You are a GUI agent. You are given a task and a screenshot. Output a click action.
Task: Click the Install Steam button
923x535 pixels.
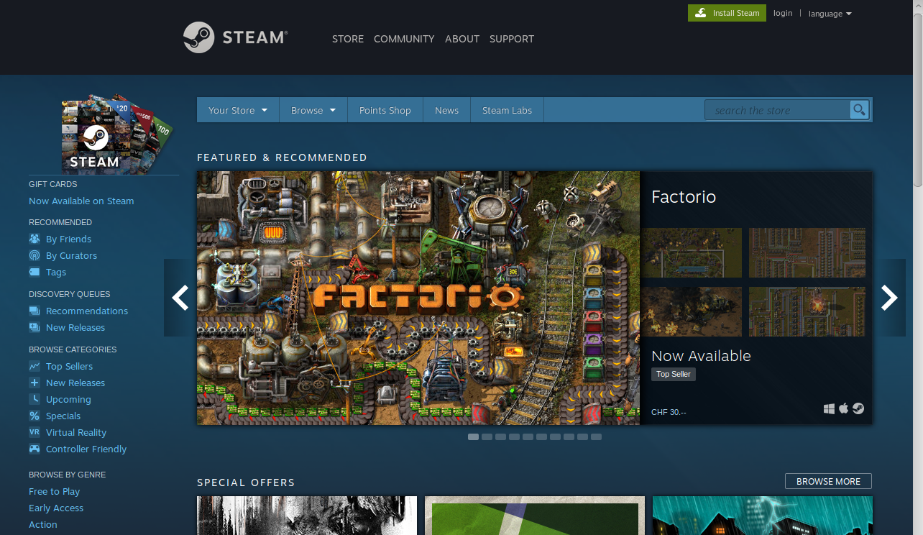tap(727, 13)
